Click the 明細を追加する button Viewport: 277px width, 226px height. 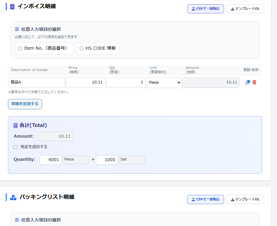pos(25,104)
